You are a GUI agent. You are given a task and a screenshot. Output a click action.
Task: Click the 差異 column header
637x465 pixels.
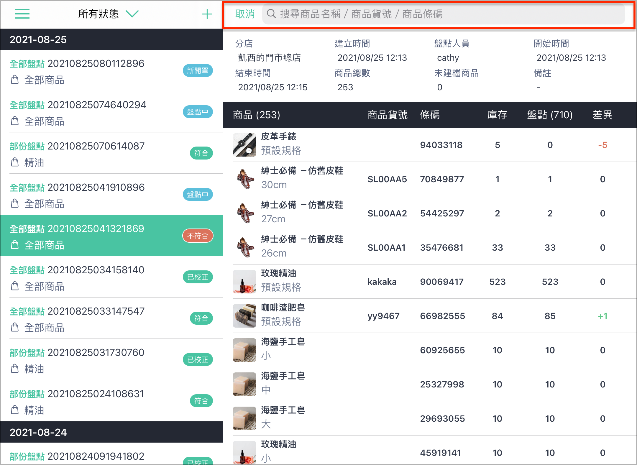pos(602,115)
